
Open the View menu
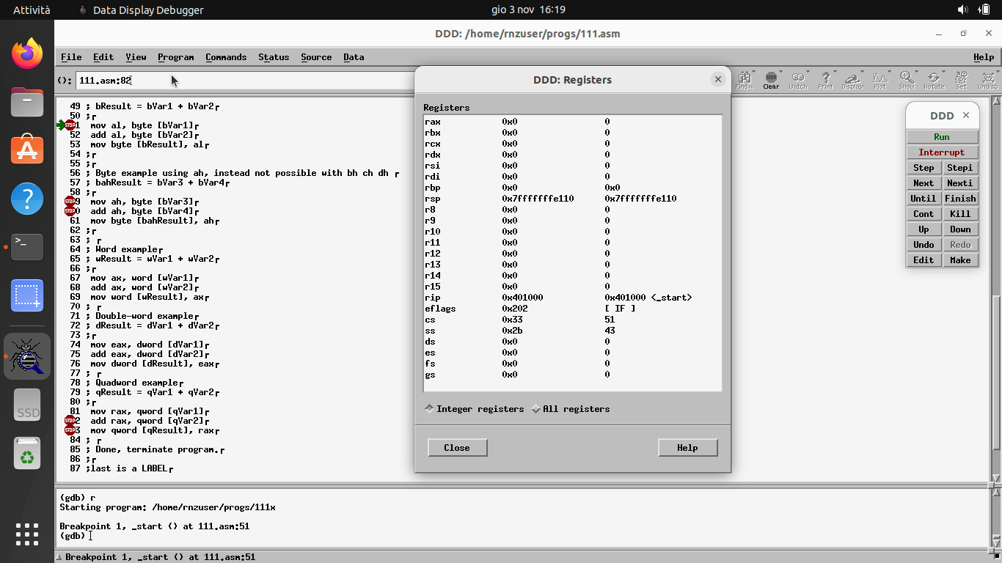click(136, 57)
